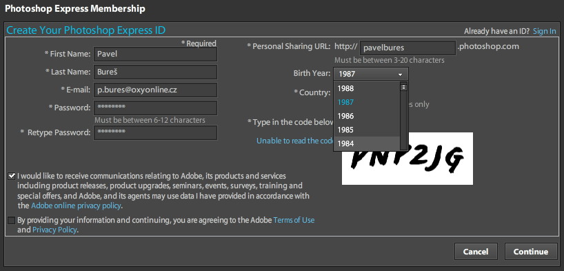Image resolution: width=564 pixels, height=271 pixels.
Task: Choose 1986 from the birth year list
Action: (x=367, y=116)
